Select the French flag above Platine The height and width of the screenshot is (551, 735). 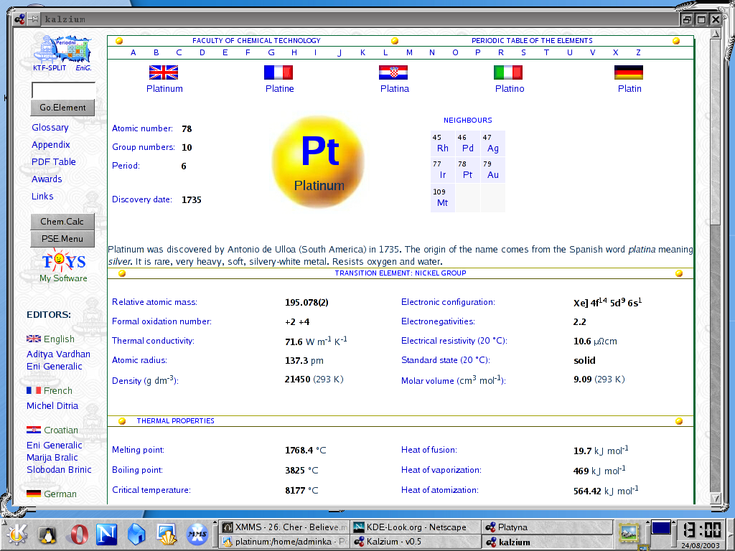[x=278, y=72]
